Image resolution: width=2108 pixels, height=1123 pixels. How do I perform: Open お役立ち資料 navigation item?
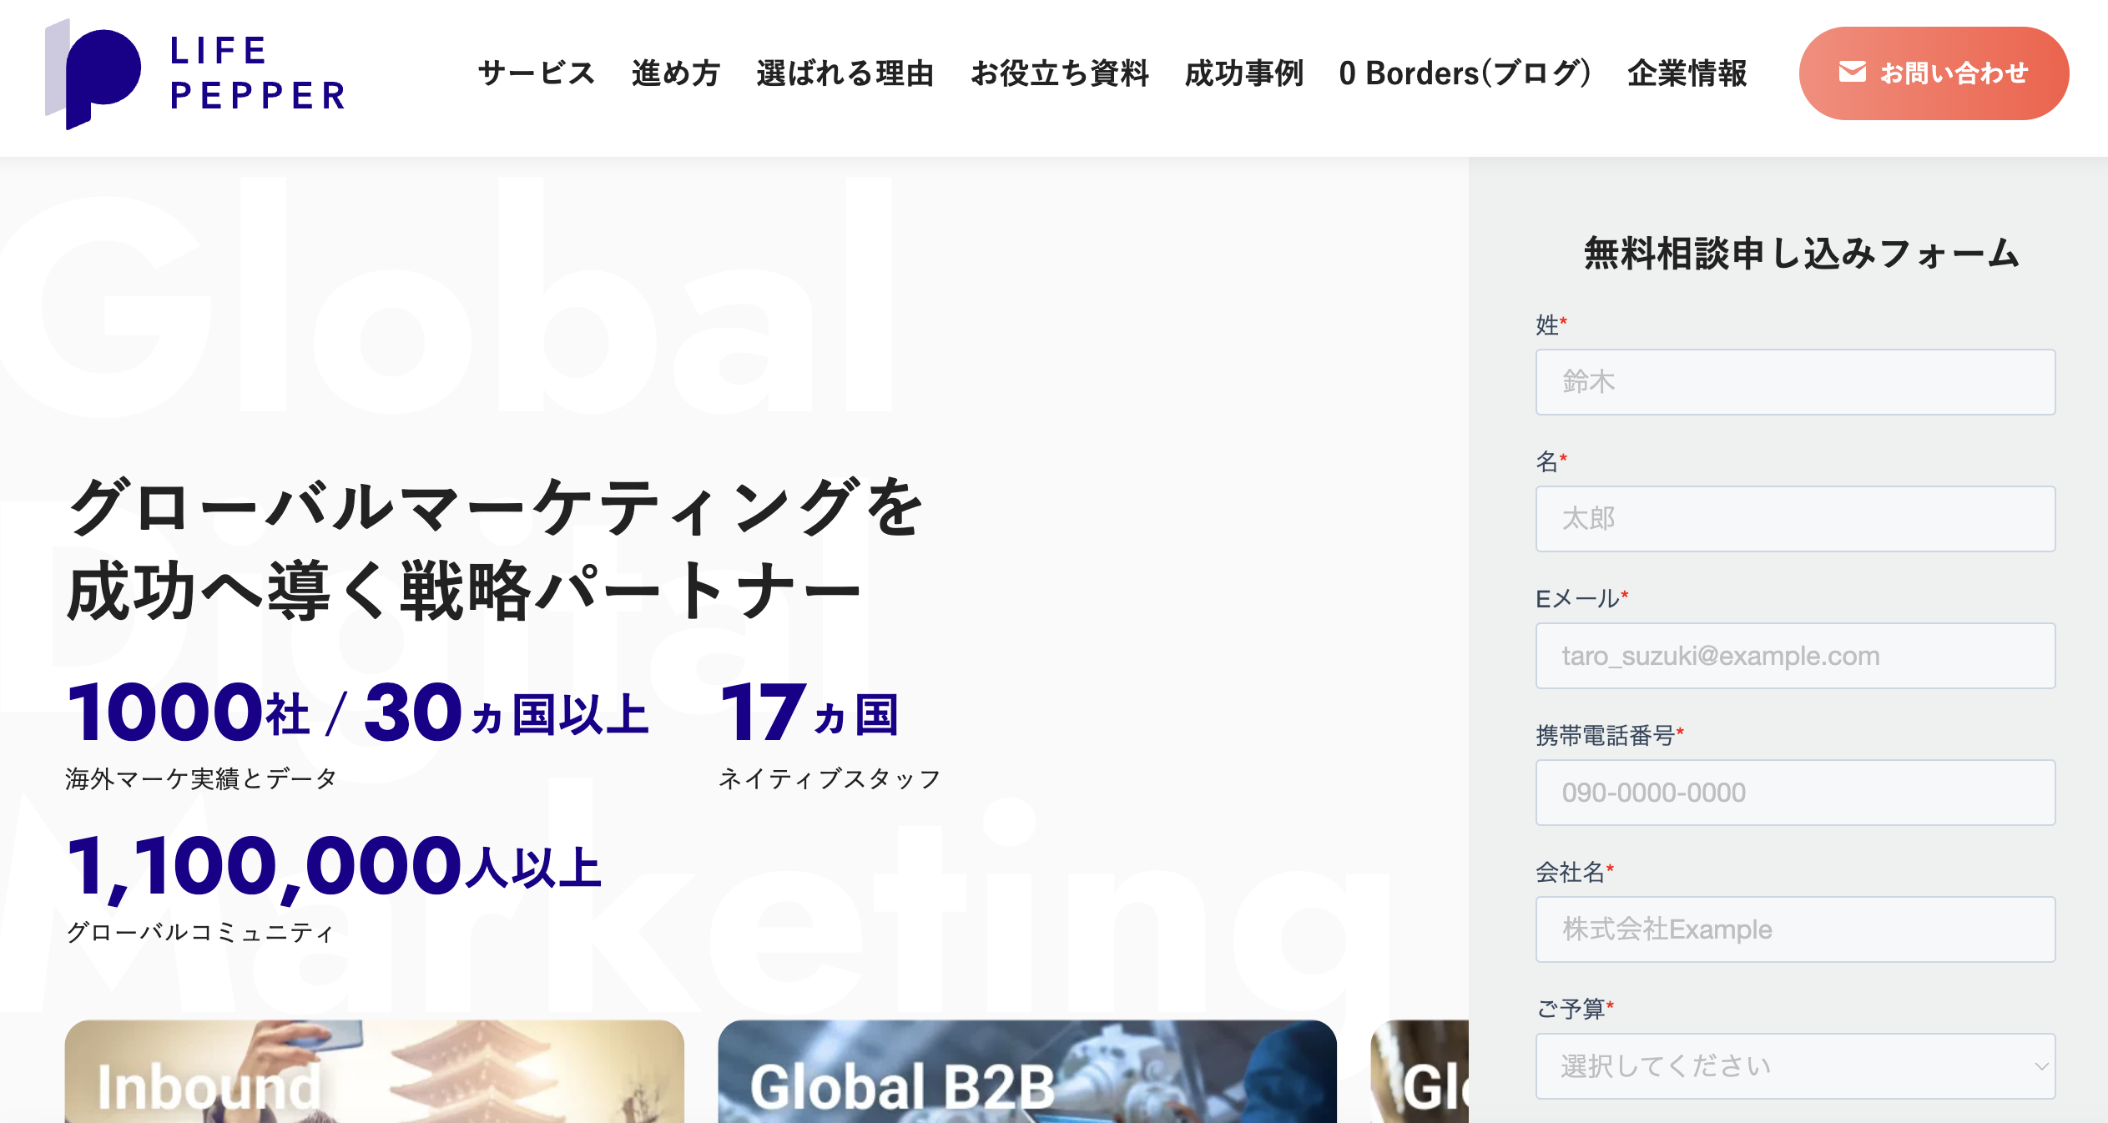(x=1060, y=73)
